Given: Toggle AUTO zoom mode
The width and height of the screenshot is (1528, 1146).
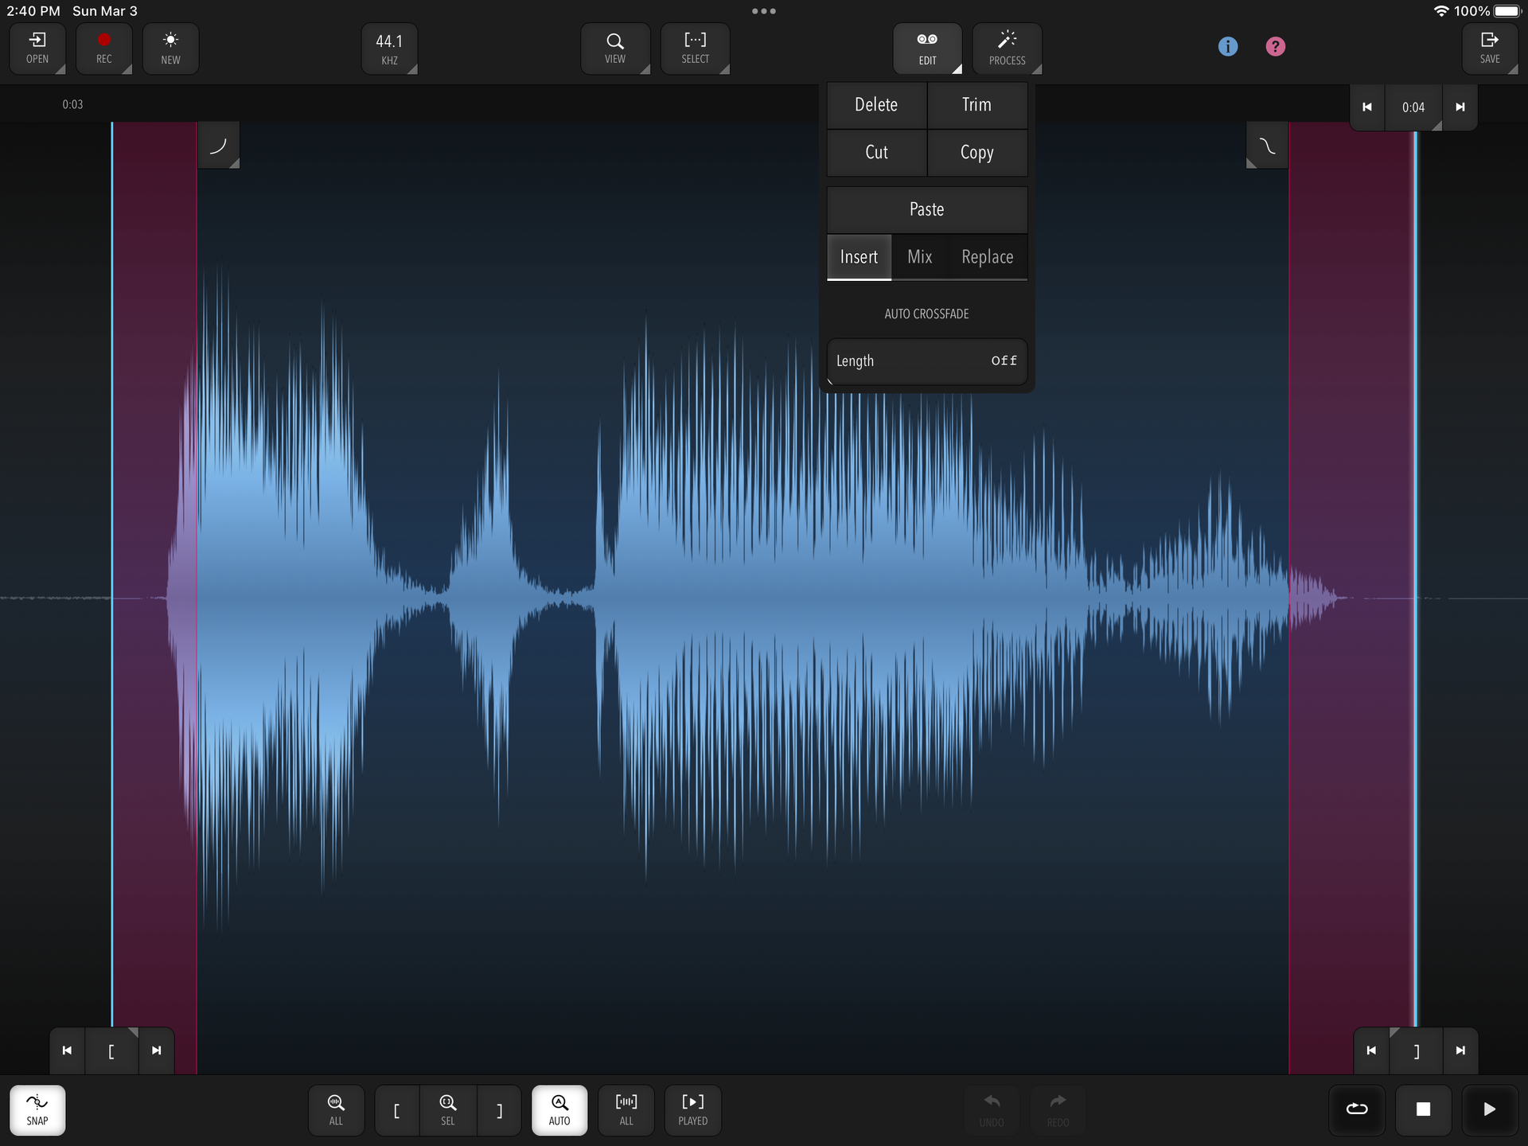Looking at the screenshot, I should click(559, 1109).
